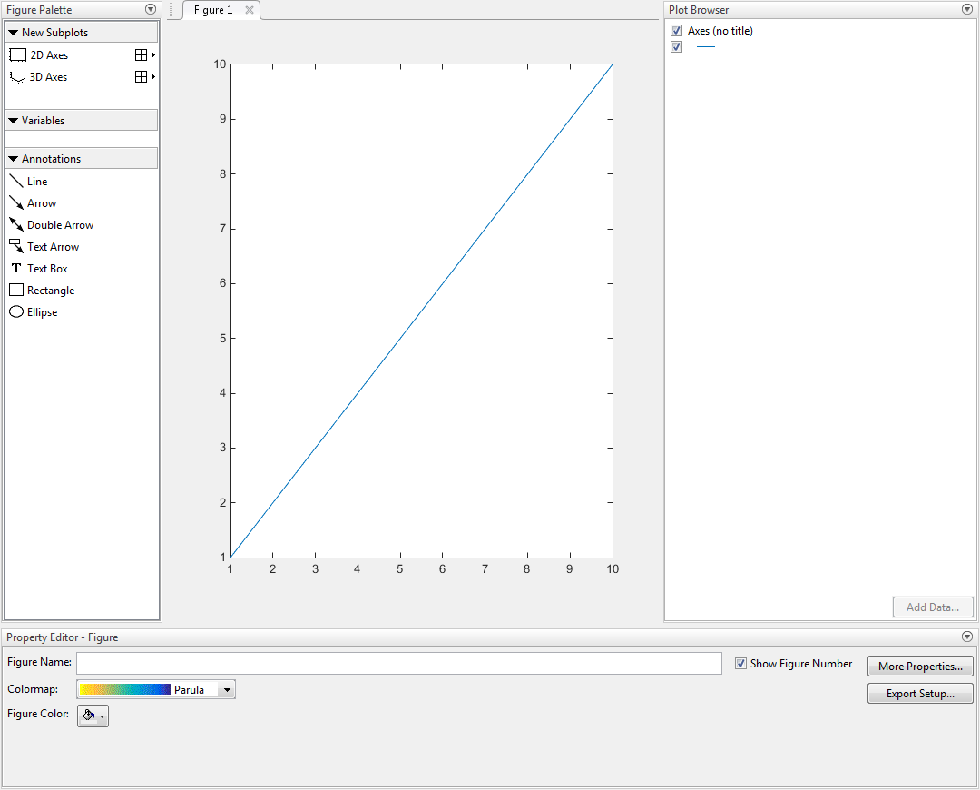Click the Export Setup button
Screen dimensions: 980x790
tap(920, 694)
